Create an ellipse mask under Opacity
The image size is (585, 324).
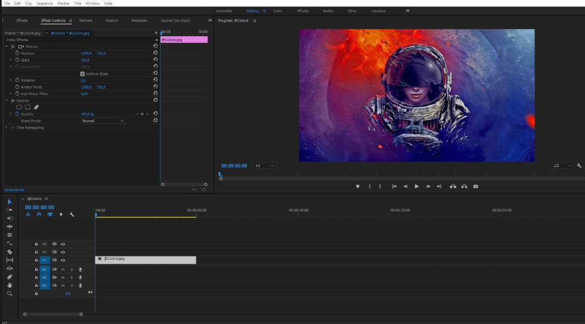coord(19,107)
